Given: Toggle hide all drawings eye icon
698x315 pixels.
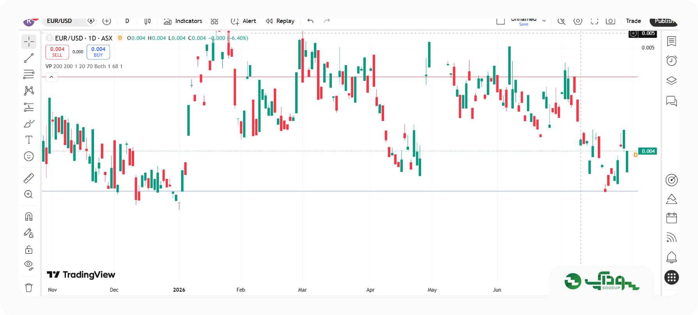Looking at the screenshot, I should (x=29, y=266).
